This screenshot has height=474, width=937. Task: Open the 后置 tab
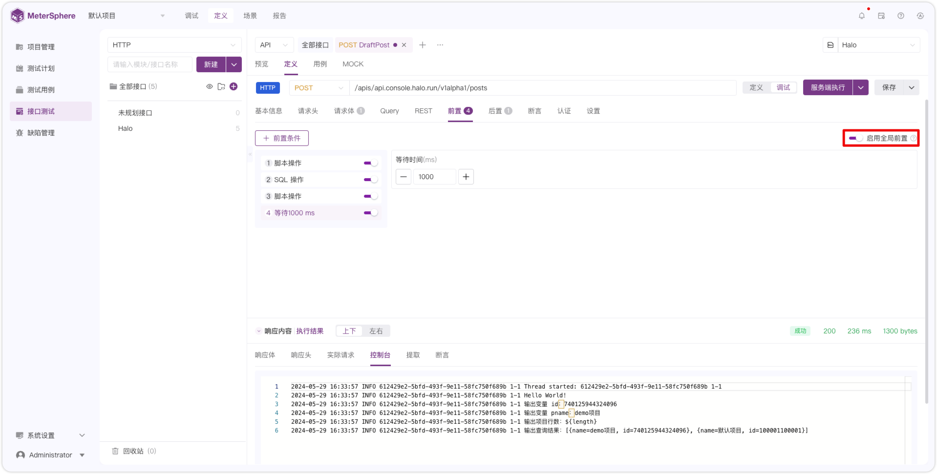(500, 111)
